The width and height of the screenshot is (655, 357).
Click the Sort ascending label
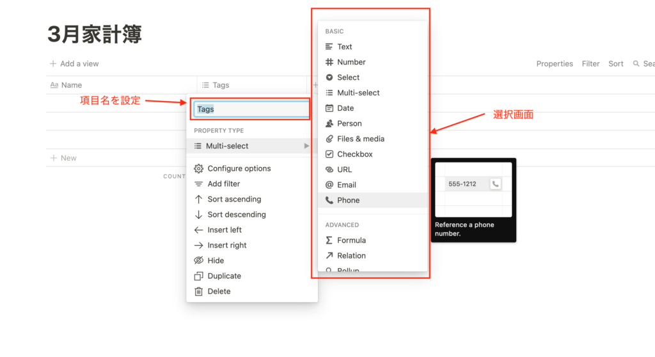(x=234, y=200)
